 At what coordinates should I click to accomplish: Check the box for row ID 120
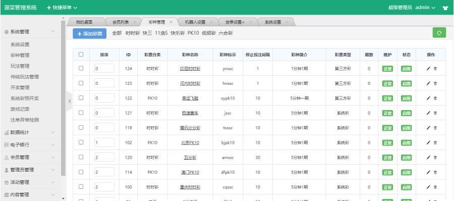pos(81,157)
